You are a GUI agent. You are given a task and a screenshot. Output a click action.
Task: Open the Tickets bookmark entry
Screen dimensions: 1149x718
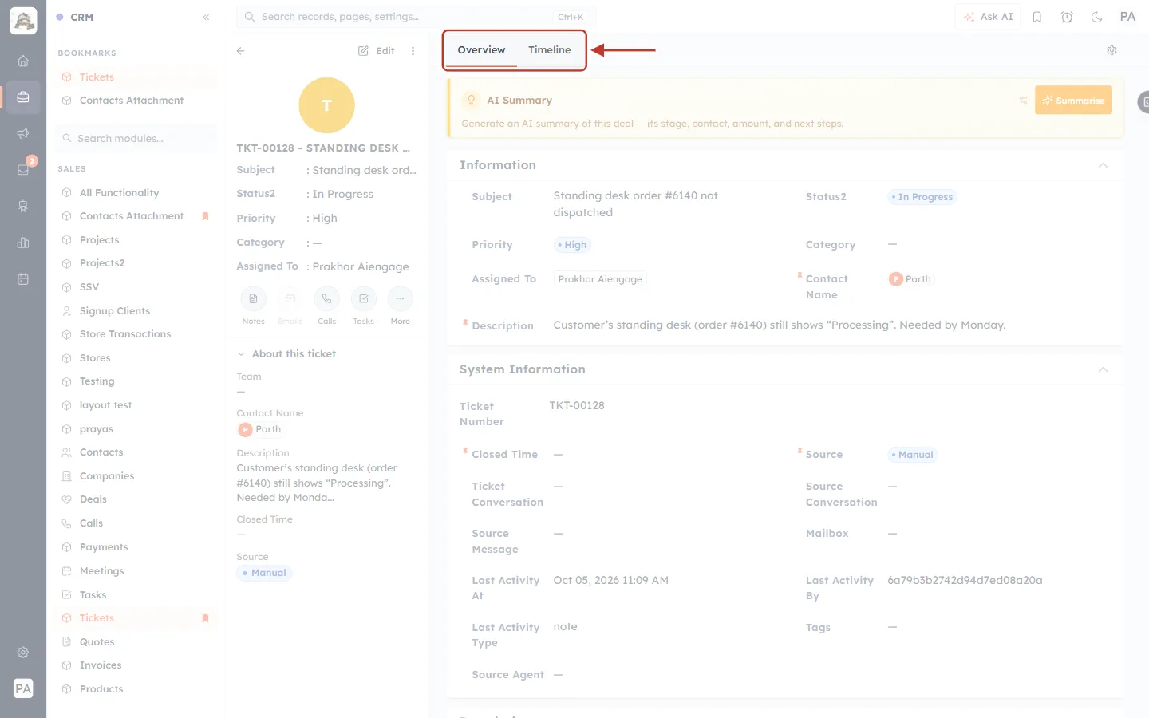[x=97, y=77]
